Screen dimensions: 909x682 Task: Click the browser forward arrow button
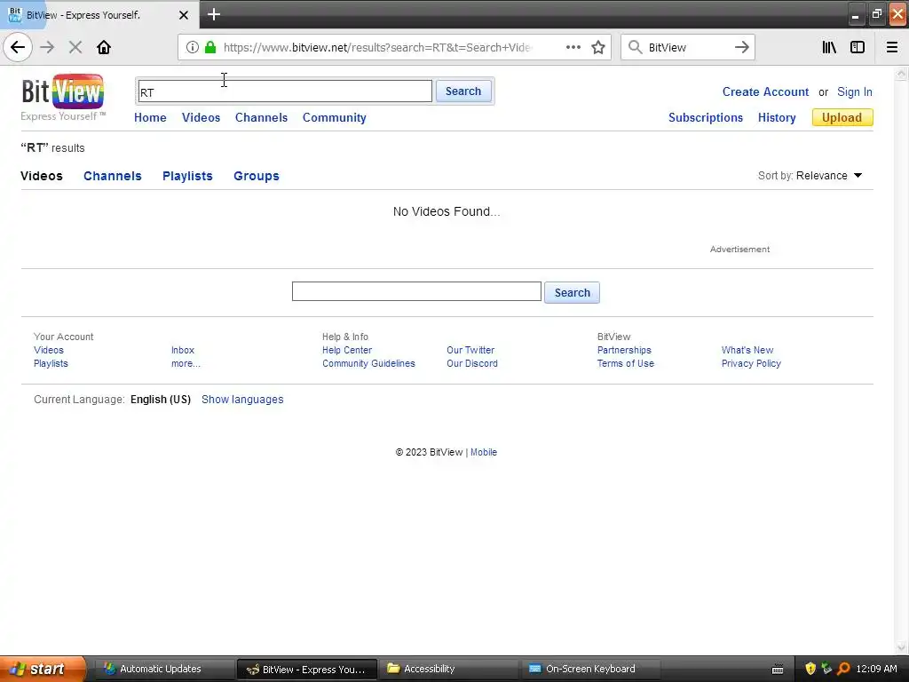pos(48,47)
